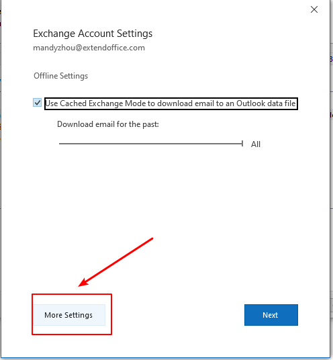Open More Settings
The height and width of the screenshot is (360, 333).
69,315
